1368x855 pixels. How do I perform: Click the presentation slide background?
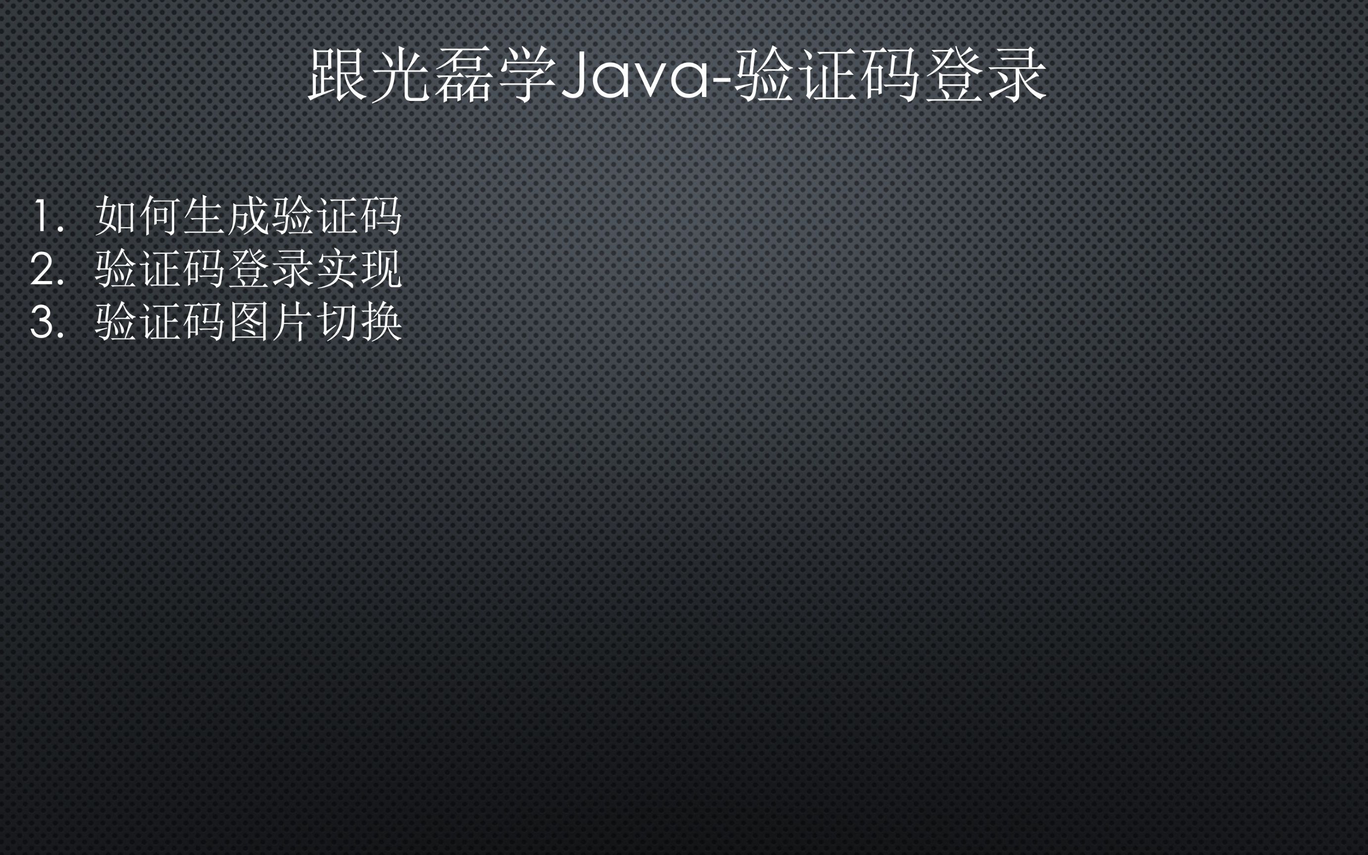click(x=684, y=427)
